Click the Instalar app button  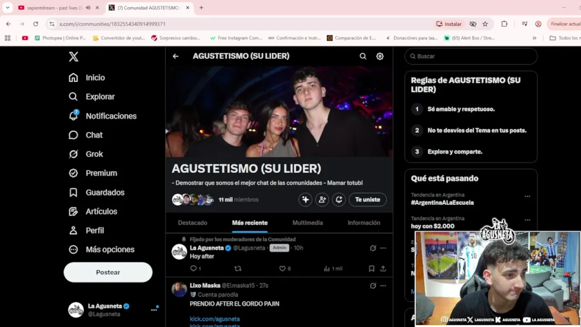tap(449, 24)
